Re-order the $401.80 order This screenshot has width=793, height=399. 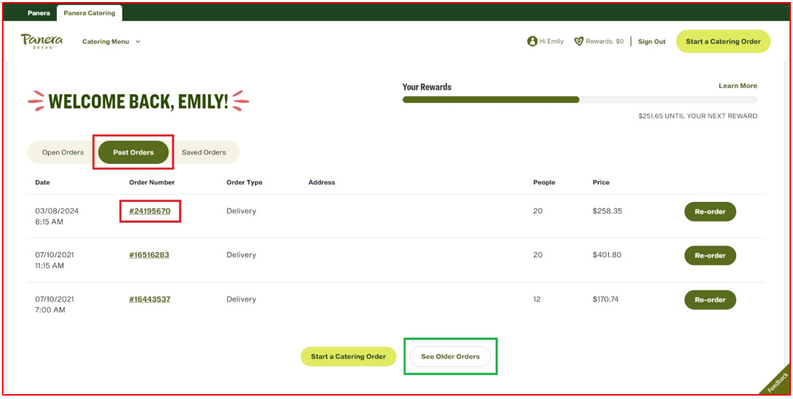710,255
